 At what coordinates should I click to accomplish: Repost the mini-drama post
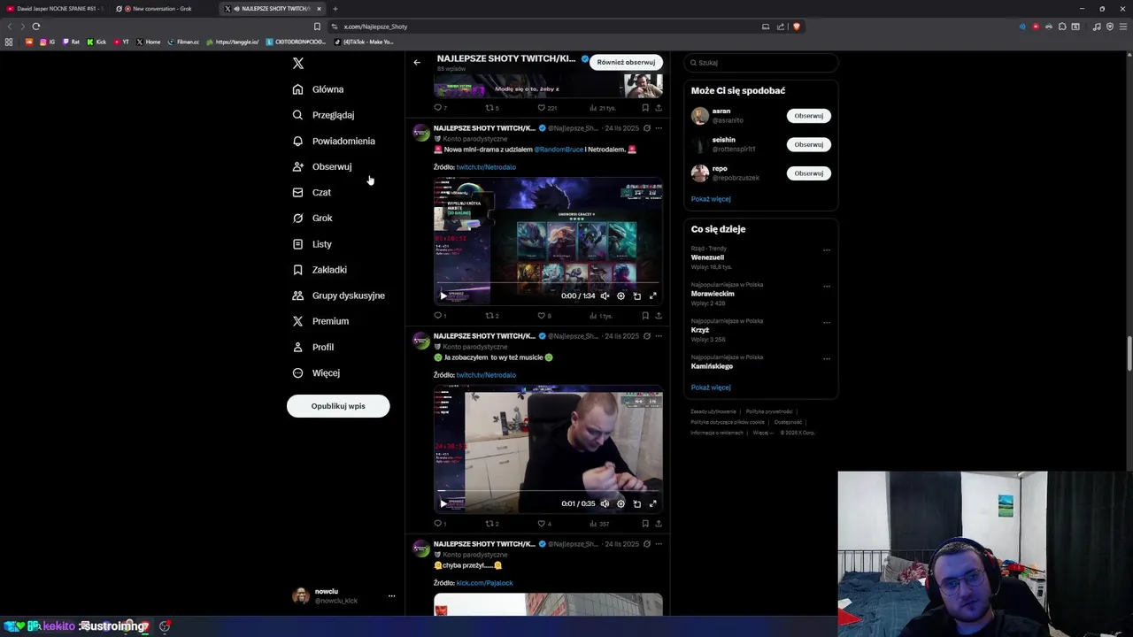[x=489, y=316]
